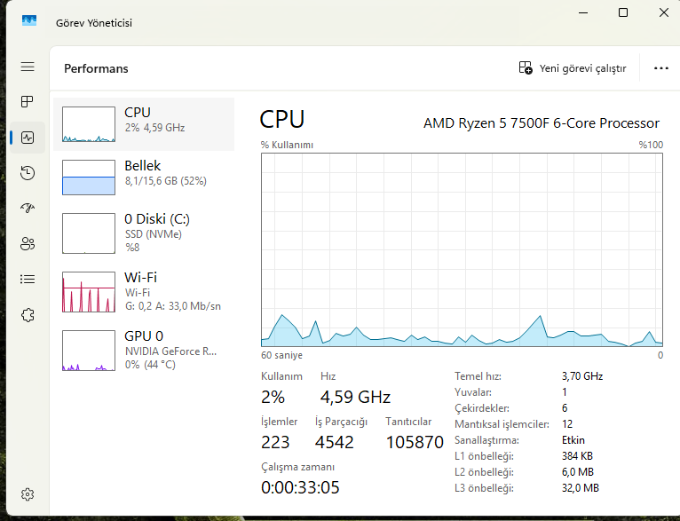Open the Users page icon

[x=28, y=243]
